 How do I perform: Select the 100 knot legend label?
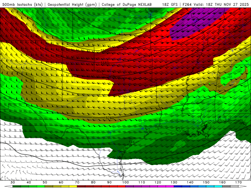point(125,182)
